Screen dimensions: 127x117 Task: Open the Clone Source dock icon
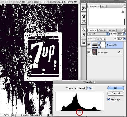coord(84,21)
